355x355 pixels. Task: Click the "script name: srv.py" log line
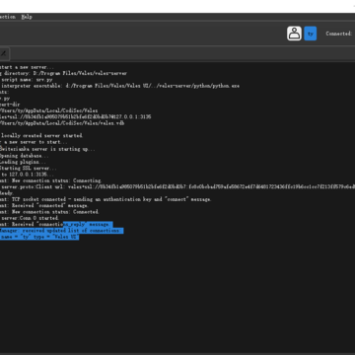click(x=27, y=80)
